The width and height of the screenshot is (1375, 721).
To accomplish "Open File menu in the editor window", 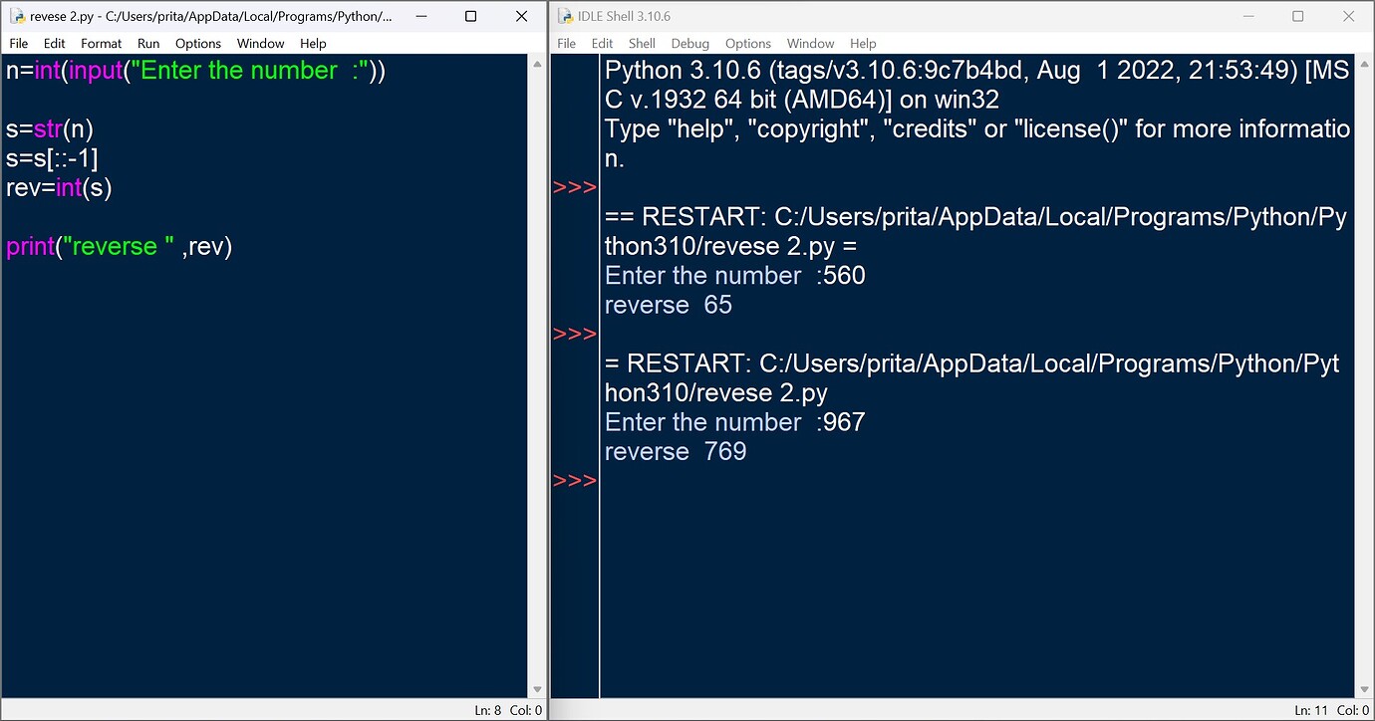I will (19, 44).
